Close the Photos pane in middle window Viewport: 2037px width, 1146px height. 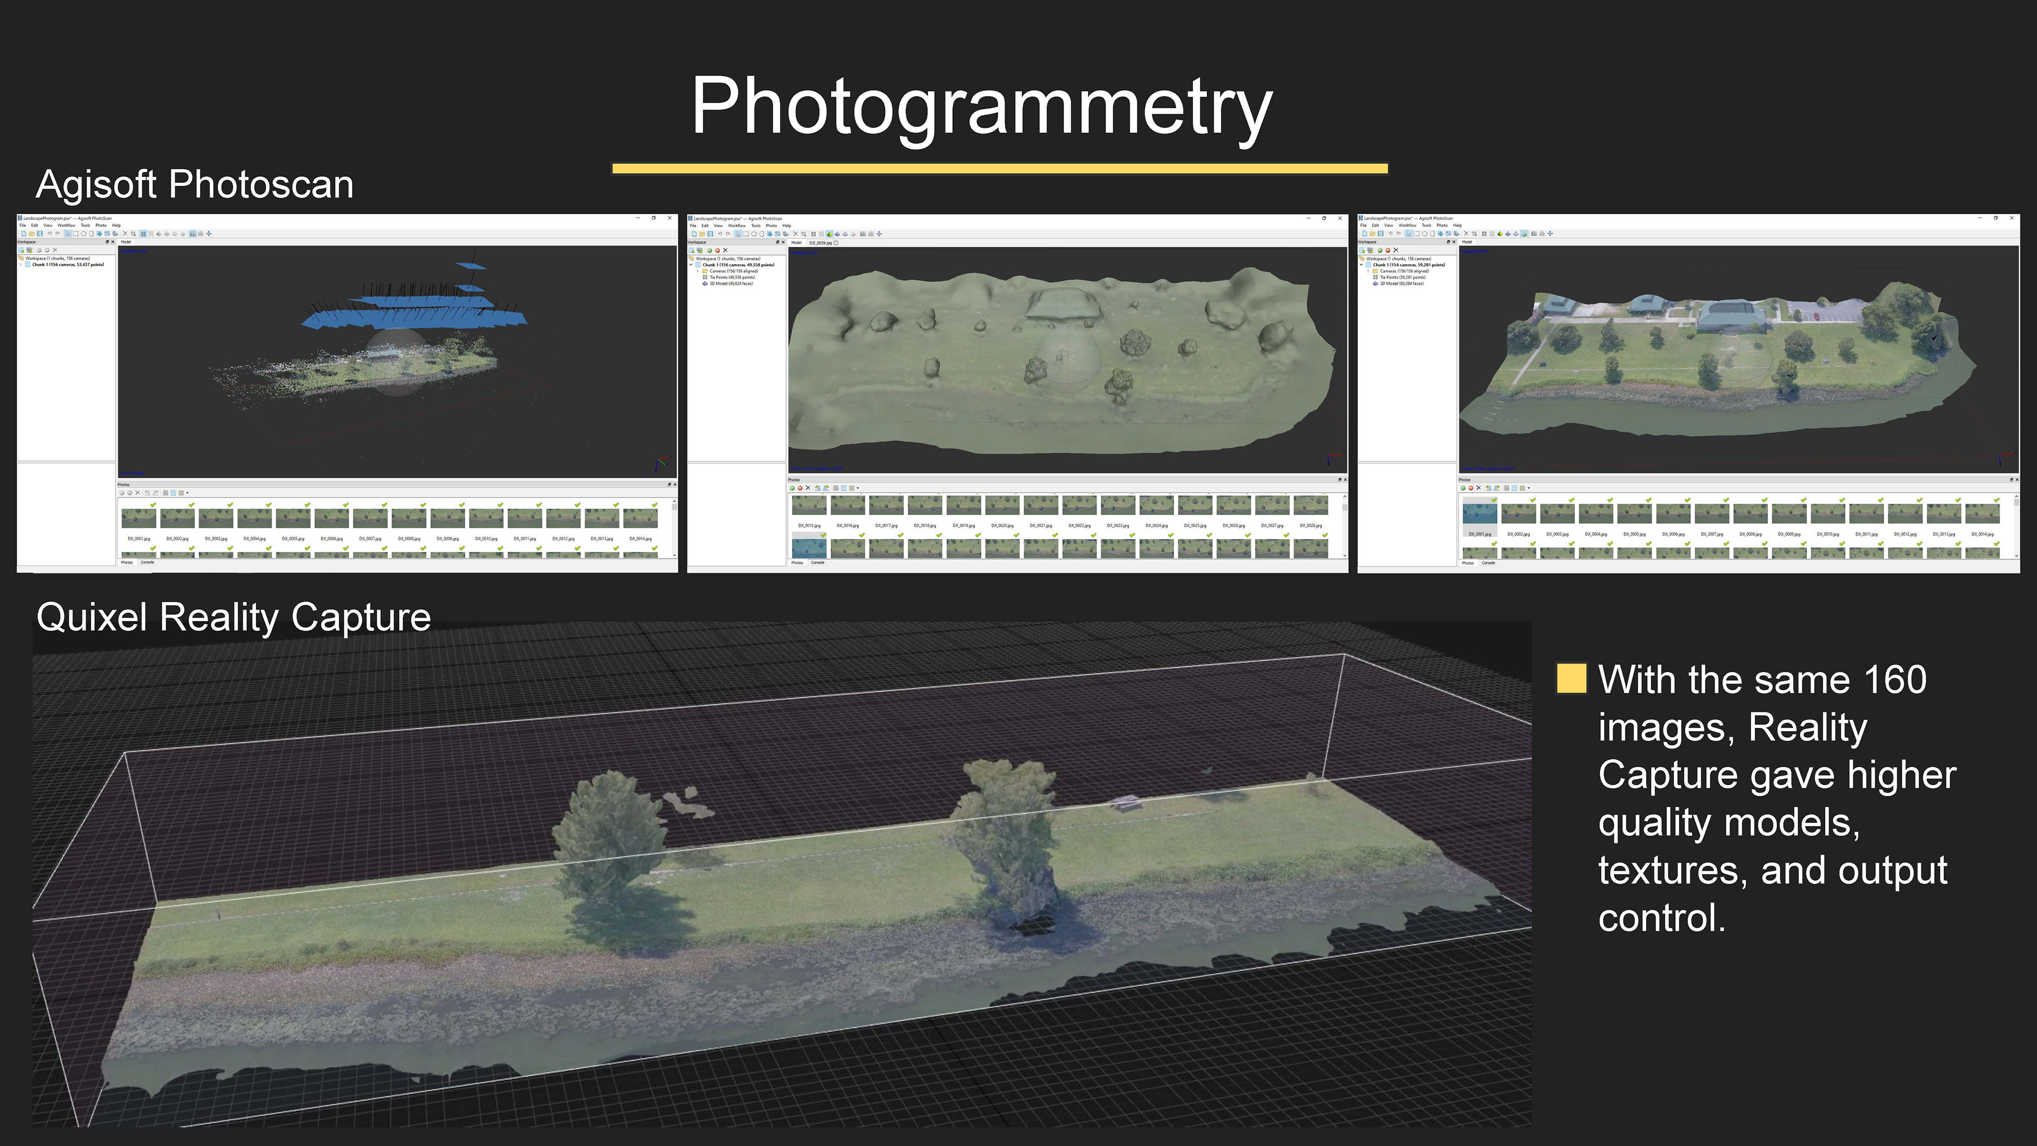[x=1345, y=479]
